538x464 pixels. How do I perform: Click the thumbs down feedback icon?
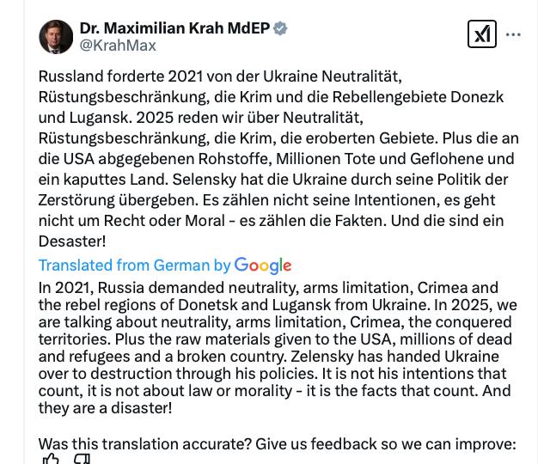point(83,460)
